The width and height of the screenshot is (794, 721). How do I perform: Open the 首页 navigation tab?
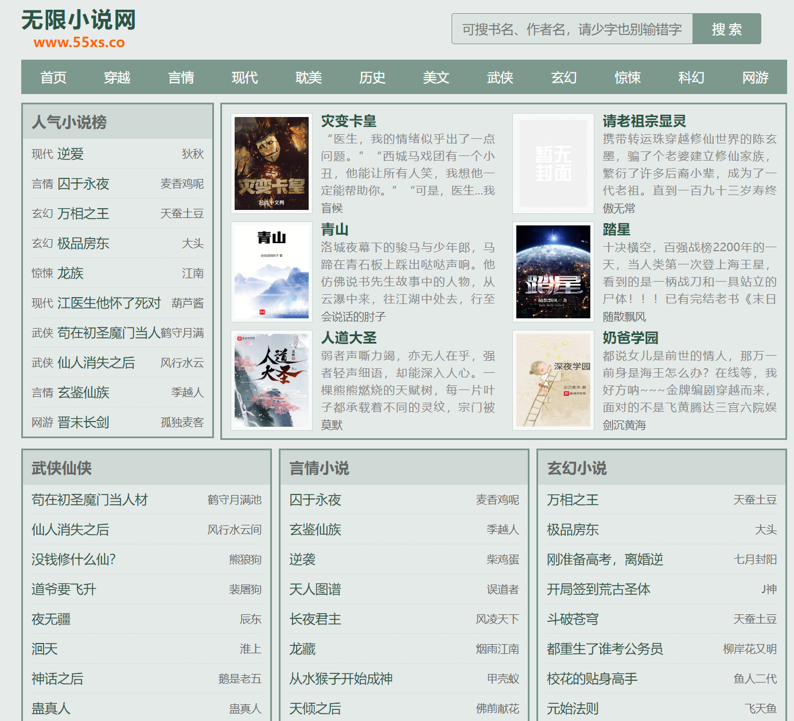pyautogui.click(x=53, y=77)
